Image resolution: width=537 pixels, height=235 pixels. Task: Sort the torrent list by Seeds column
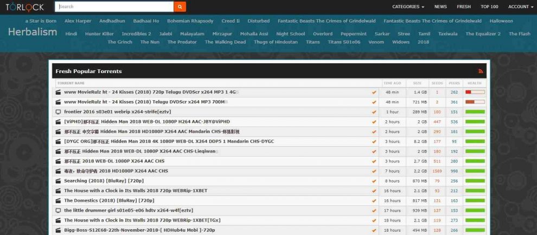tap(437, 83)
